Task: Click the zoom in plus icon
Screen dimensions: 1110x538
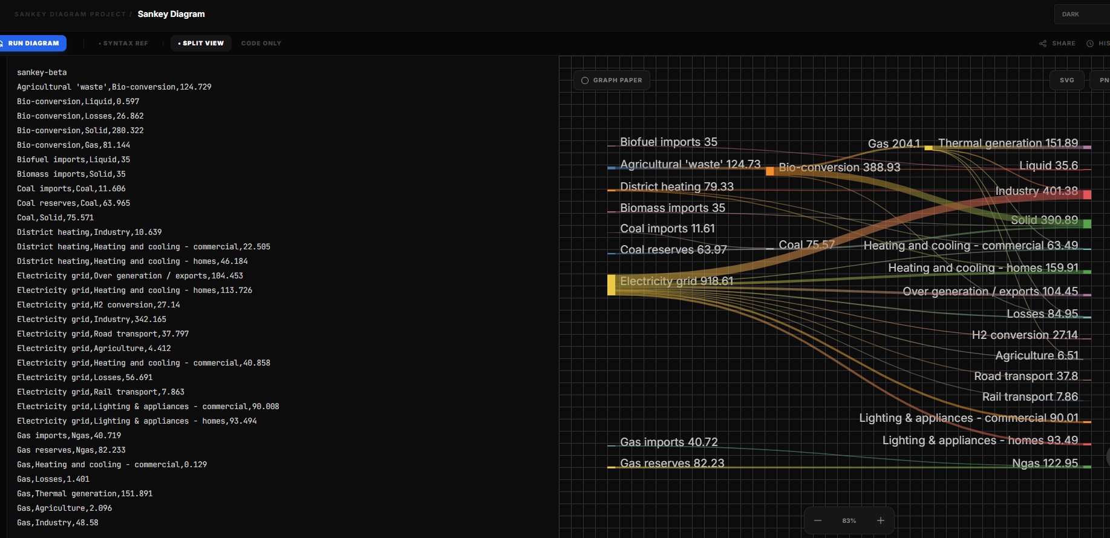Action: point(881,520)
